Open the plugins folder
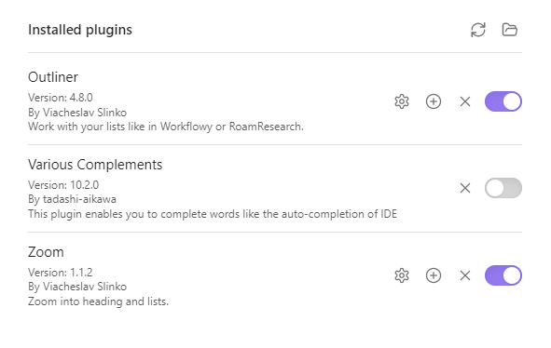The width and height of the screenshot is (551, 348). coord(510,30)
